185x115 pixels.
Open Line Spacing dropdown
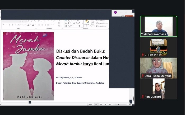point(55,21)
